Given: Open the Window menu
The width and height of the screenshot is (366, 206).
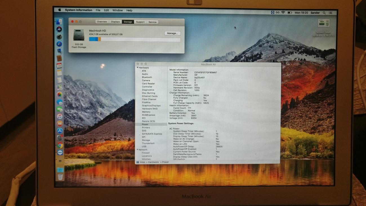Looking at the screenshot, I should coord(118,10).
